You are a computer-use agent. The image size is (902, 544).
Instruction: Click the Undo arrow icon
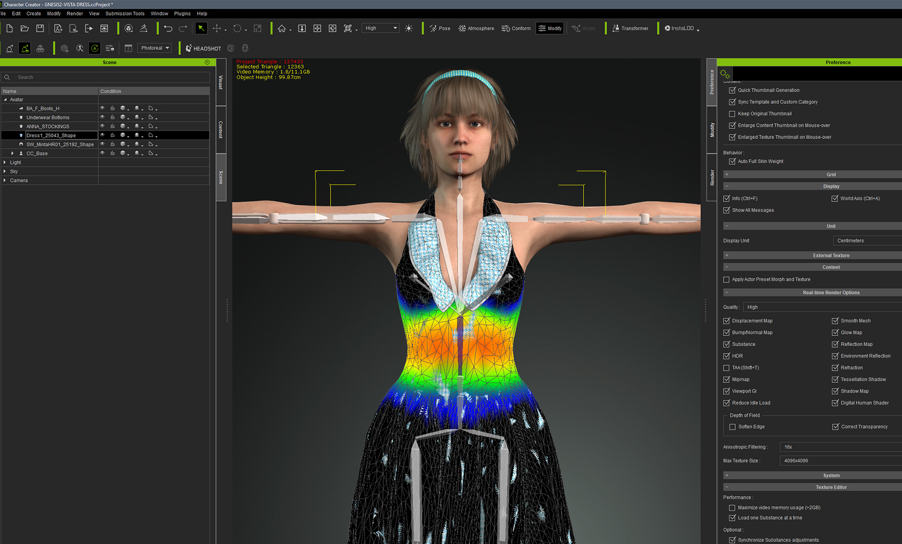pos(168,29)
